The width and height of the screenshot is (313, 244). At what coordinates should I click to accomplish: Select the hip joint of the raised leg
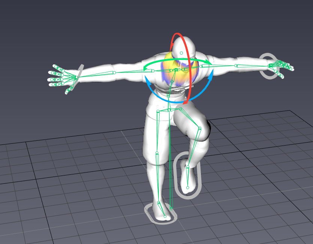(x=180, y=109)
